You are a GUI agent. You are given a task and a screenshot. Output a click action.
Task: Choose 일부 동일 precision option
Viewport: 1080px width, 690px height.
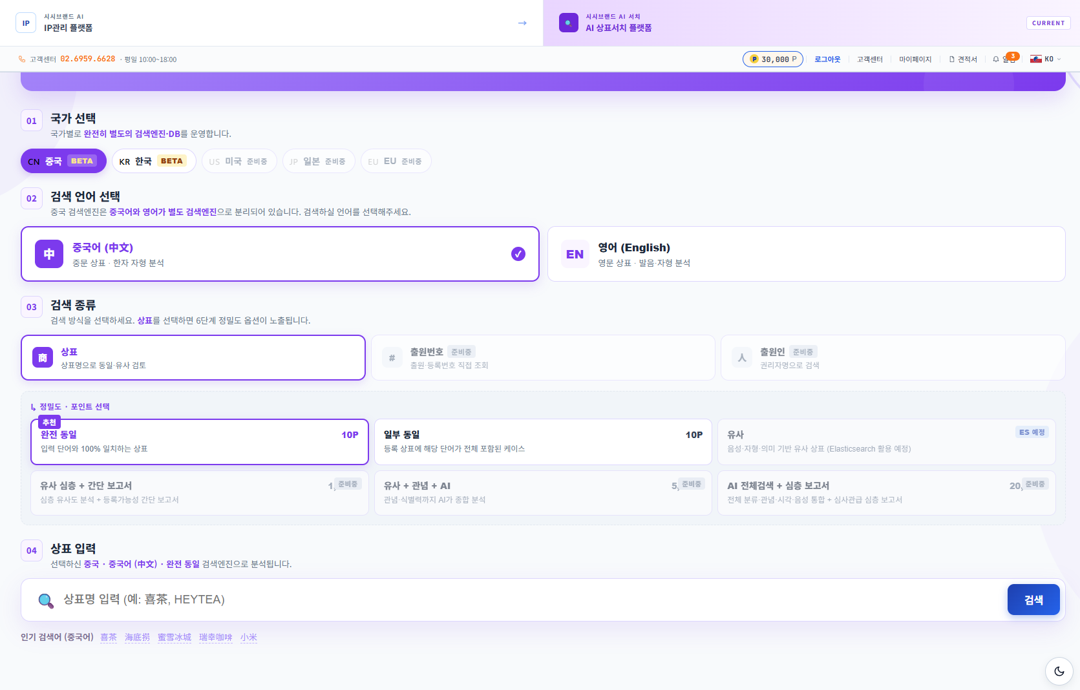tap(543, 442)
